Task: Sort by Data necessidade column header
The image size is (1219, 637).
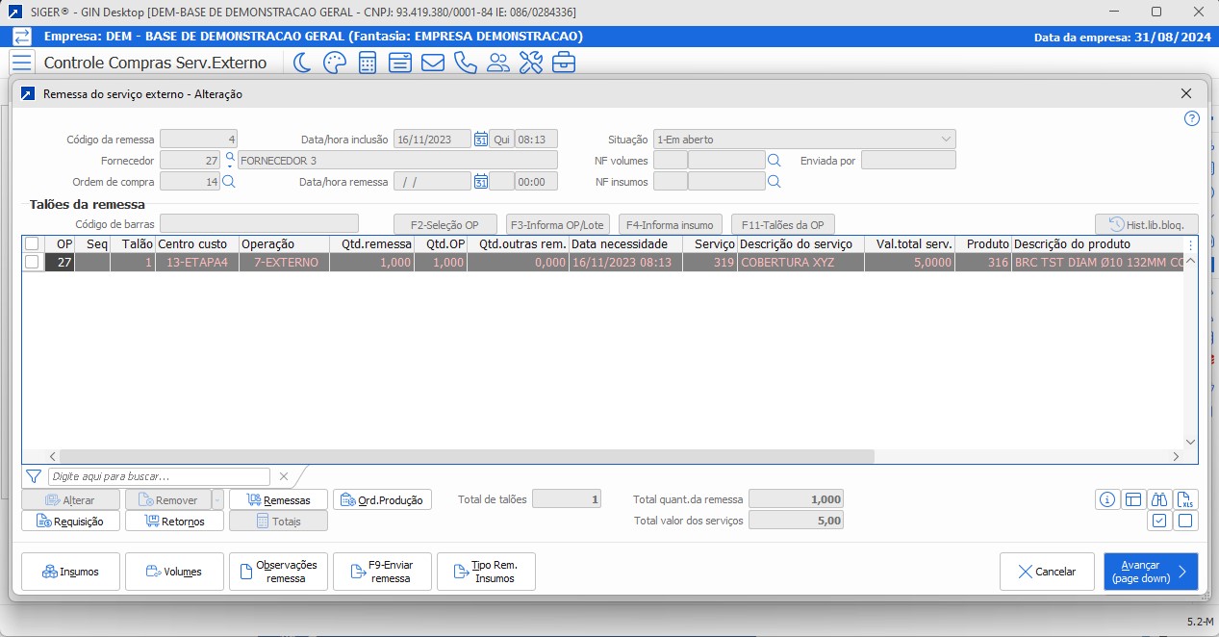Action: coord(625,244)
